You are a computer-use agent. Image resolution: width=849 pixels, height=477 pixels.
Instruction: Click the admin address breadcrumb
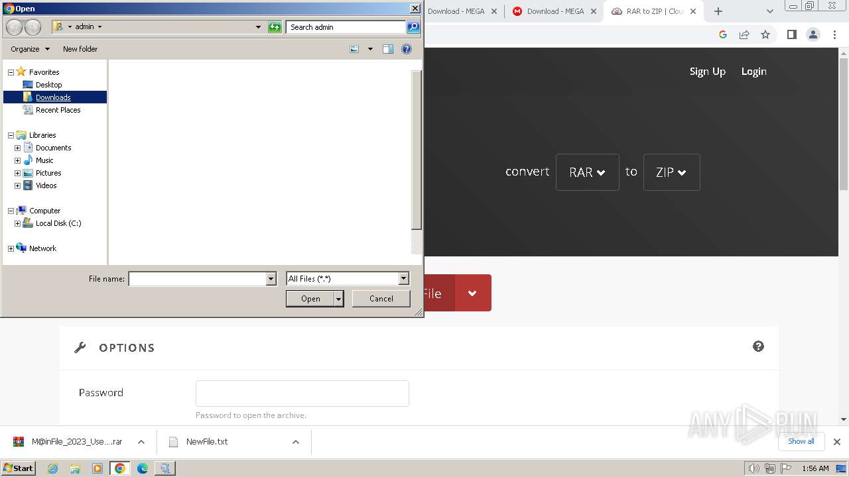click(x=84, y=27)
